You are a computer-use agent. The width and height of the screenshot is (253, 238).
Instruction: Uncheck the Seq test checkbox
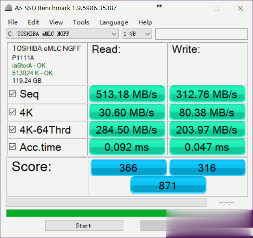coord(12,94)
